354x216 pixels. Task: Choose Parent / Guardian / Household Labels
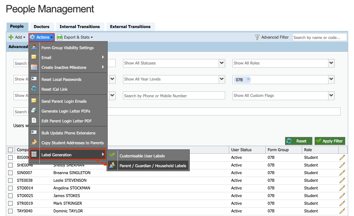(x=148, y=165)
